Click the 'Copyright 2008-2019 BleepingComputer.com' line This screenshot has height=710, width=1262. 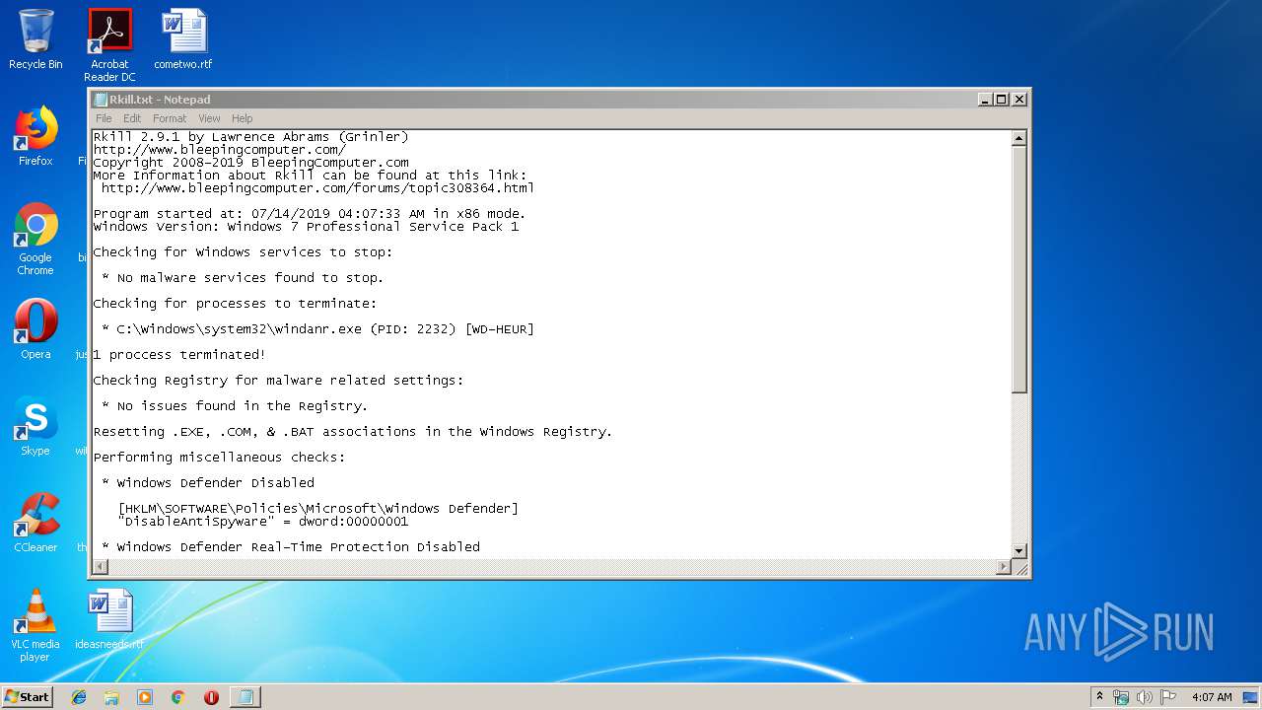(x=250, y=163)
